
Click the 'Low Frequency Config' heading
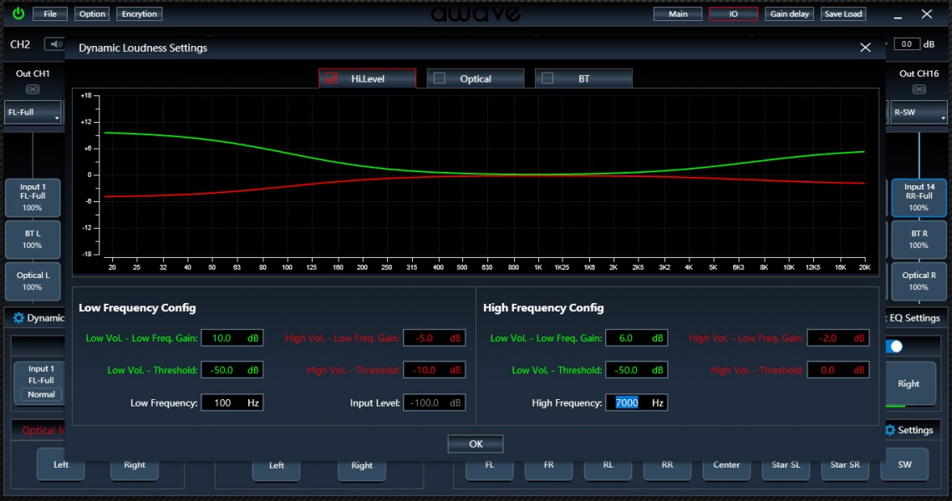(137, 308)
